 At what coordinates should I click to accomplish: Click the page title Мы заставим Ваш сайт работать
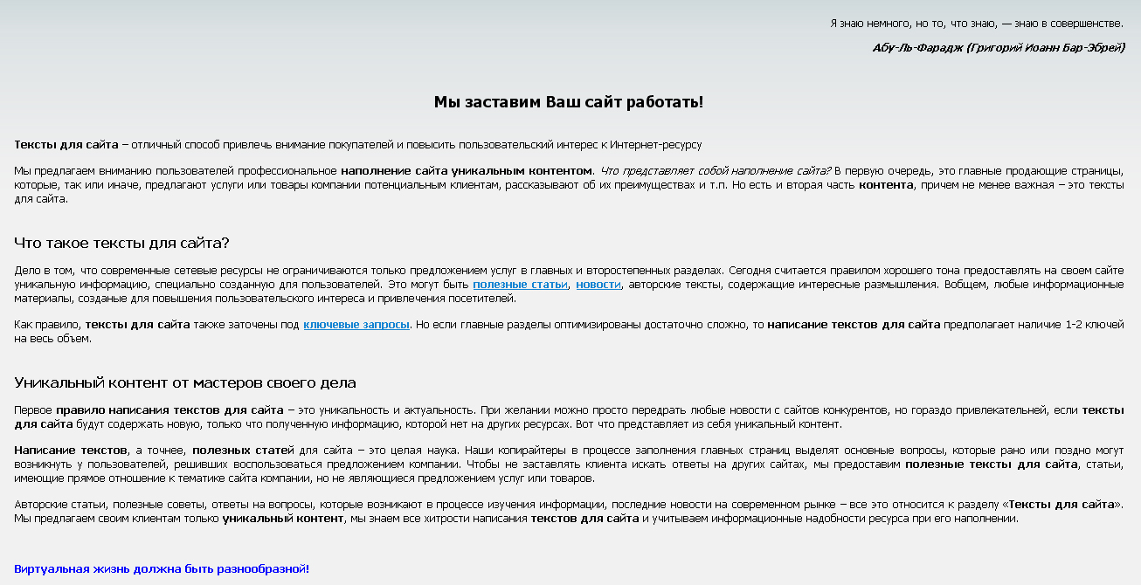tap(570, 100)
